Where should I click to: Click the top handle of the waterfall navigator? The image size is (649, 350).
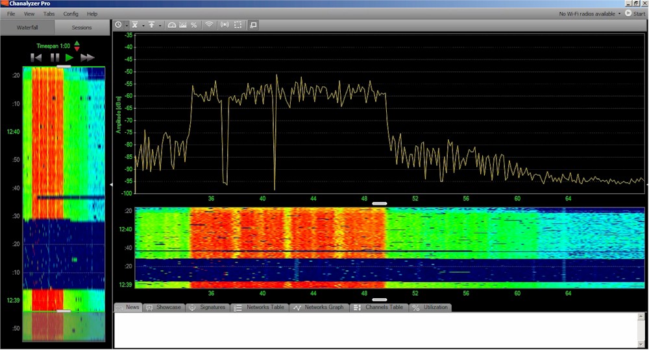coord(64,66)
